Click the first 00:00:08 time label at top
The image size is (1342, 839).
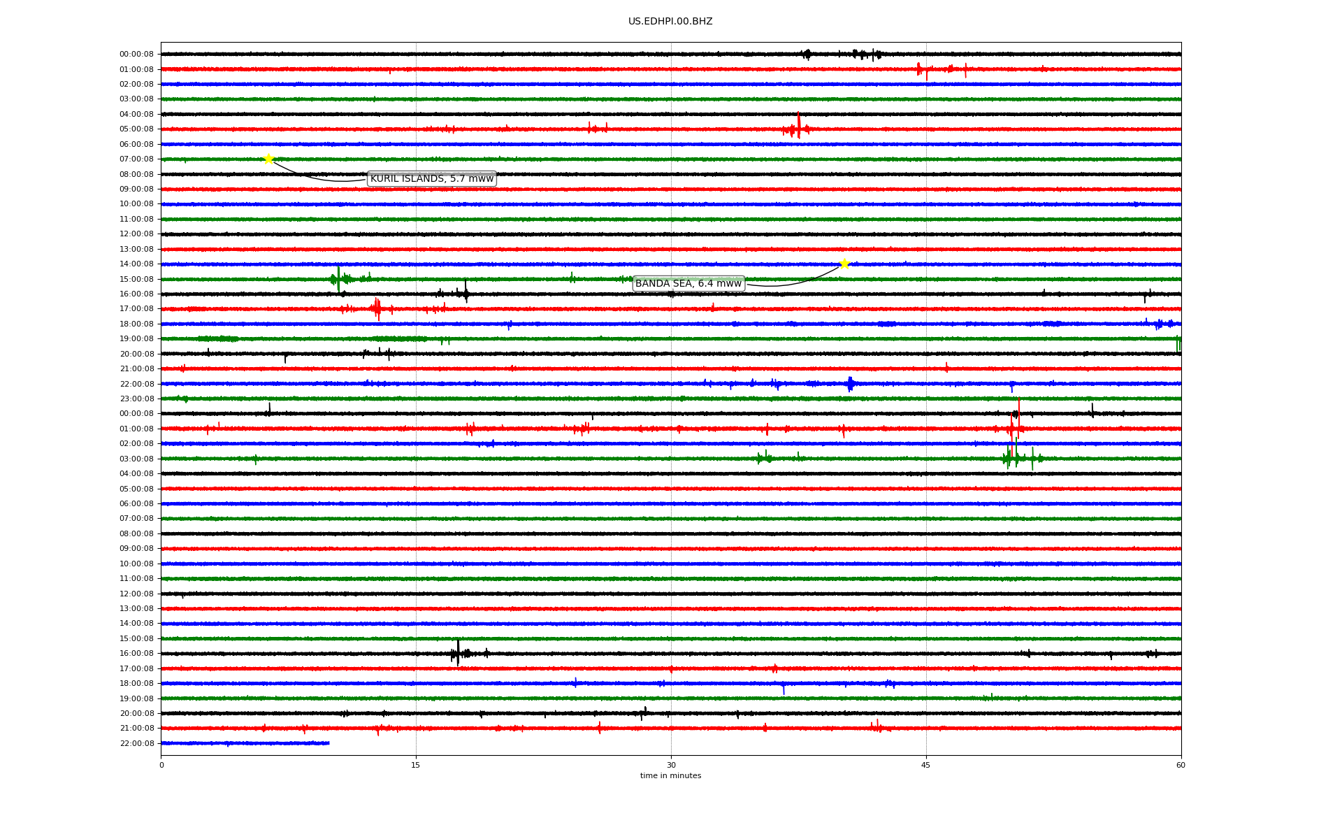coord(136,55)
